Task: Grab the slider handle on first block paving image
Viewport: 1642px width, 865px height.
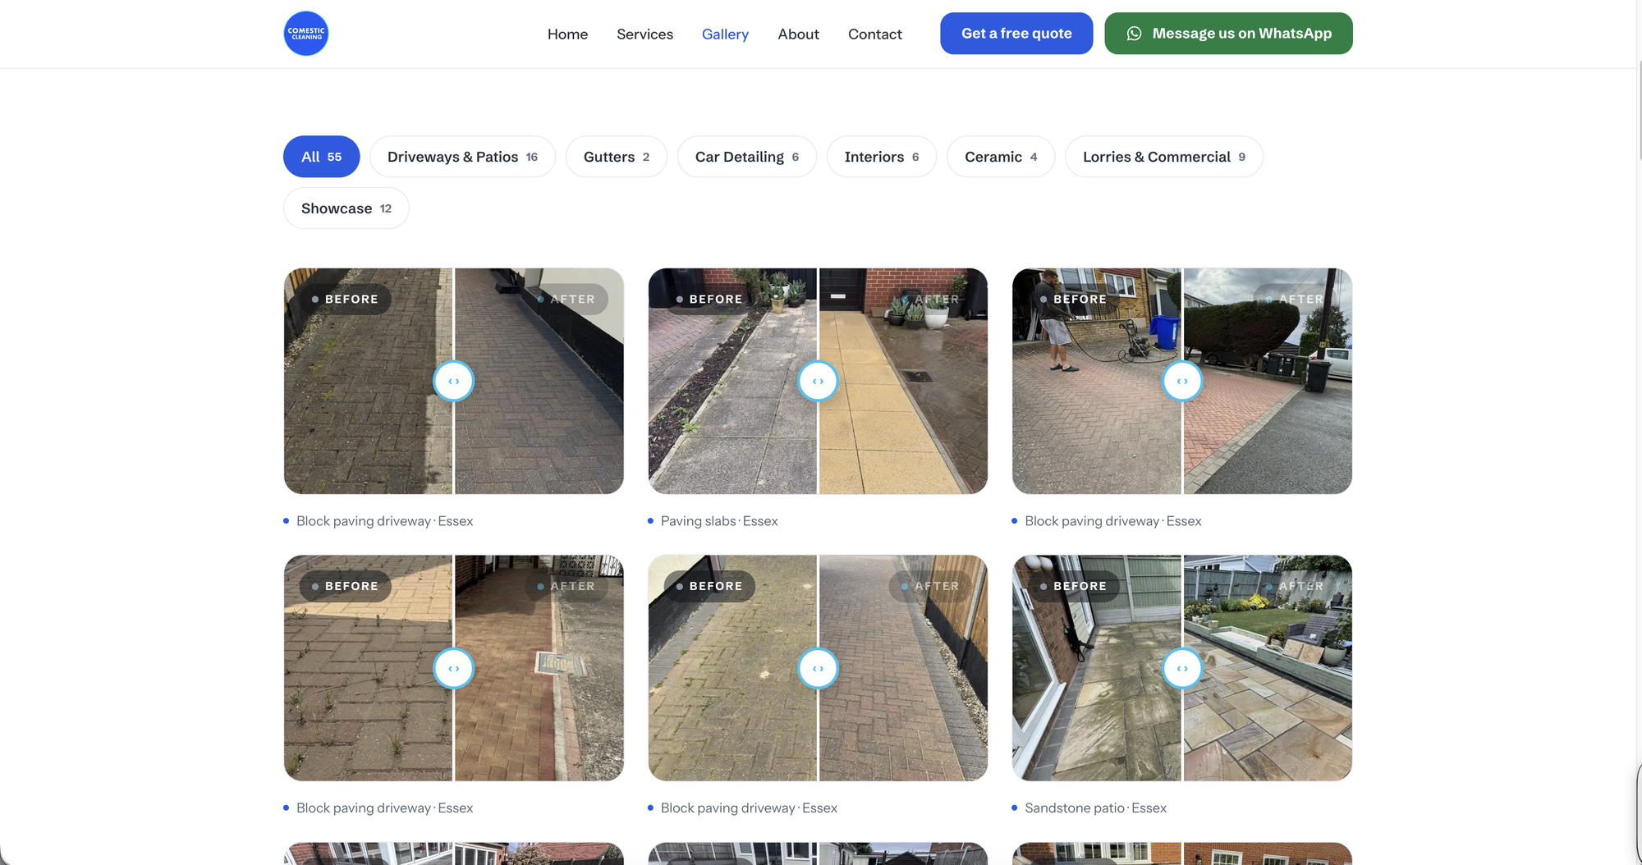Action: (x=453, y=381)
